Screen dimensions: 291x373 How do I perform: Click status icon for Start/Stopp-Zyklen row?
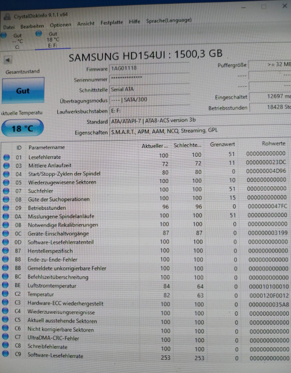6,174
